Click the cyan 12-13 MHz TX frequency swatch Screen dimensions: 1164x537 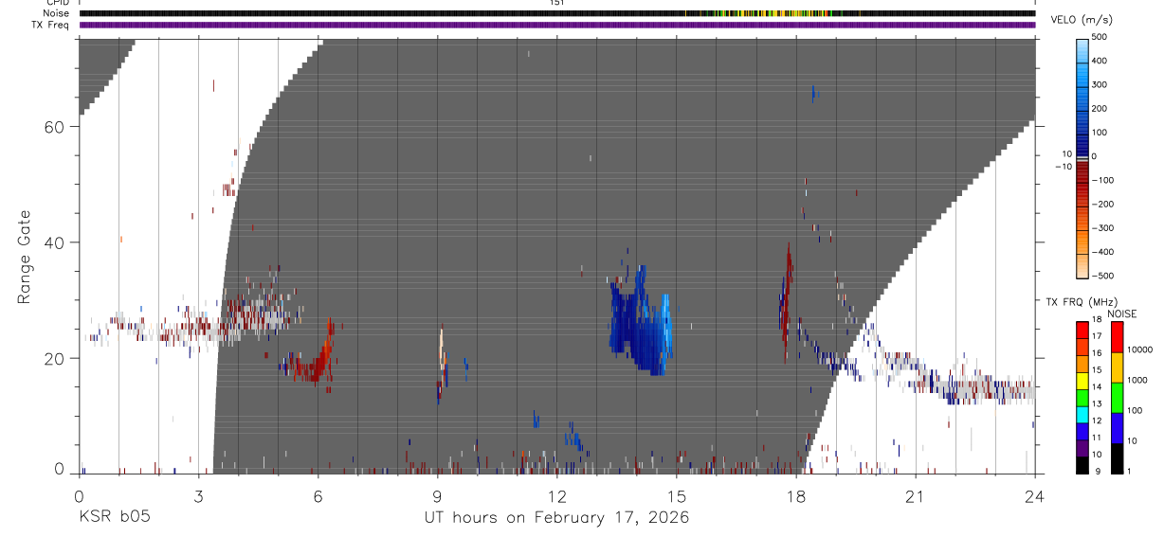(1082, 415)
